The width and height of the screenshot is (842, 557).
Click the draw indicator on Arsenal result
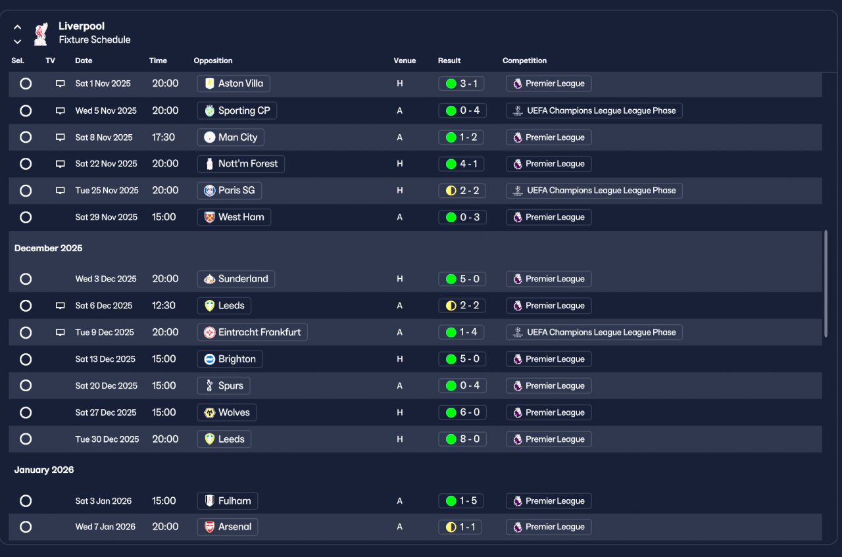tap(451, 527)
